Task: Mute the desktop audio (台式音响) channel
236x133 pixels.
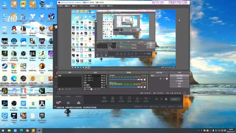Action: [142, 80]
